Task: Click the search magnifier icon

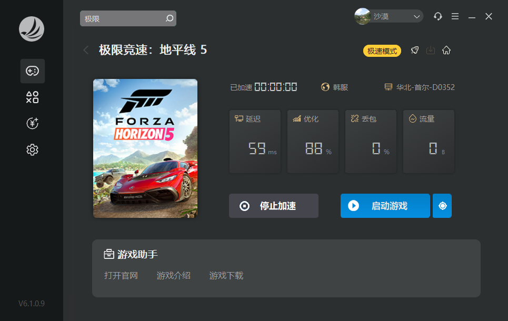Action: click(169, 19)
